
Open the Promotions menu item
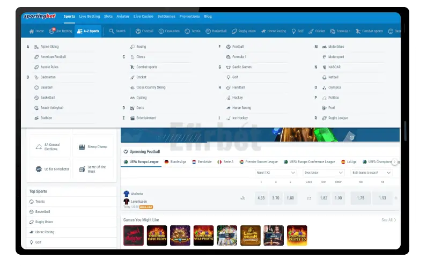point(189,16)
